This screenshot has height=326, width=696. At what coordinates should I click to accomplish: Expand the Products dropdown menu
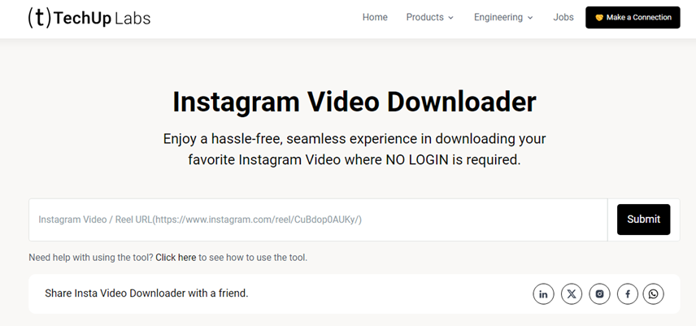[429, 17]
